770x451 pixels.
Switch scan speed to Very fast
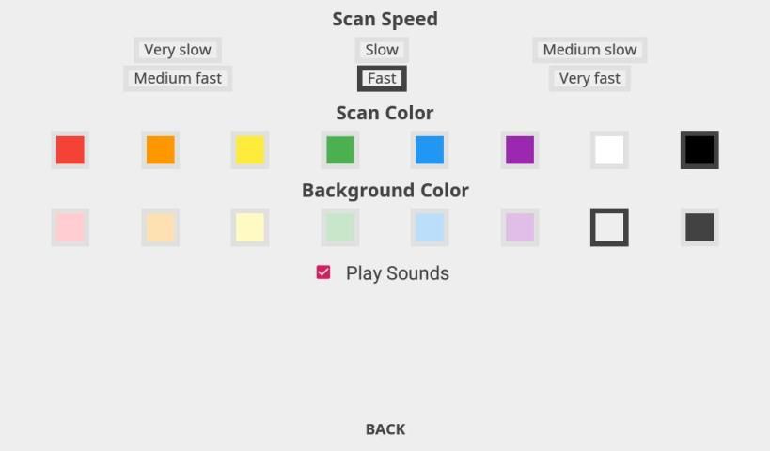tap(589, 78)
